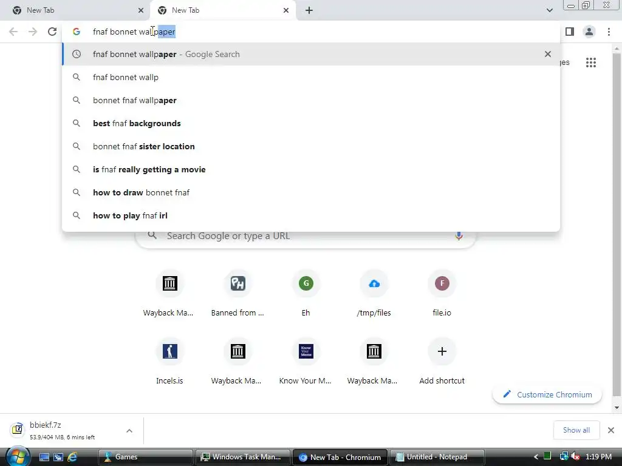The height and width of the screenshot is (466, 622).
Task: Open the side panel icon in toolbar
Action: point(570,32)
